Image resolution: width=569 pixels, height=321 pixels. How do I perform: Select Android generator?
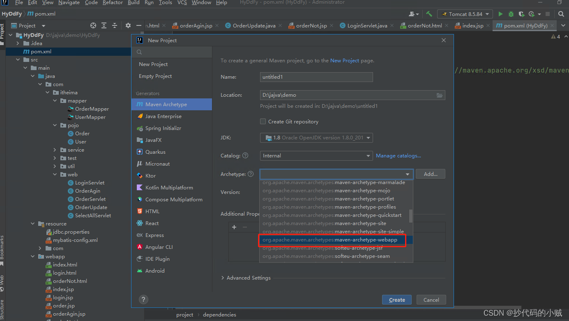click(172, 271)
